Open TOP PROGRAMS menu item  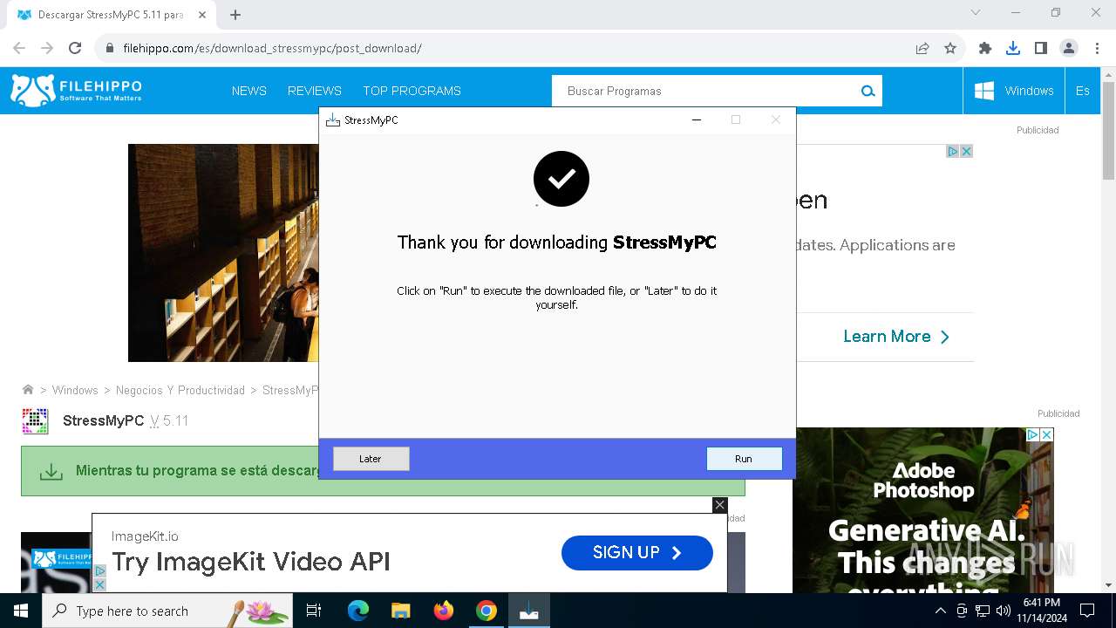412,91
